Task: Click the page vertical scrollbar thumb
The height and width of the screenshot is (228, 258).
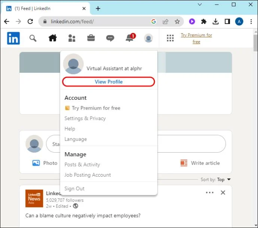Action: (x=255, y=43)
